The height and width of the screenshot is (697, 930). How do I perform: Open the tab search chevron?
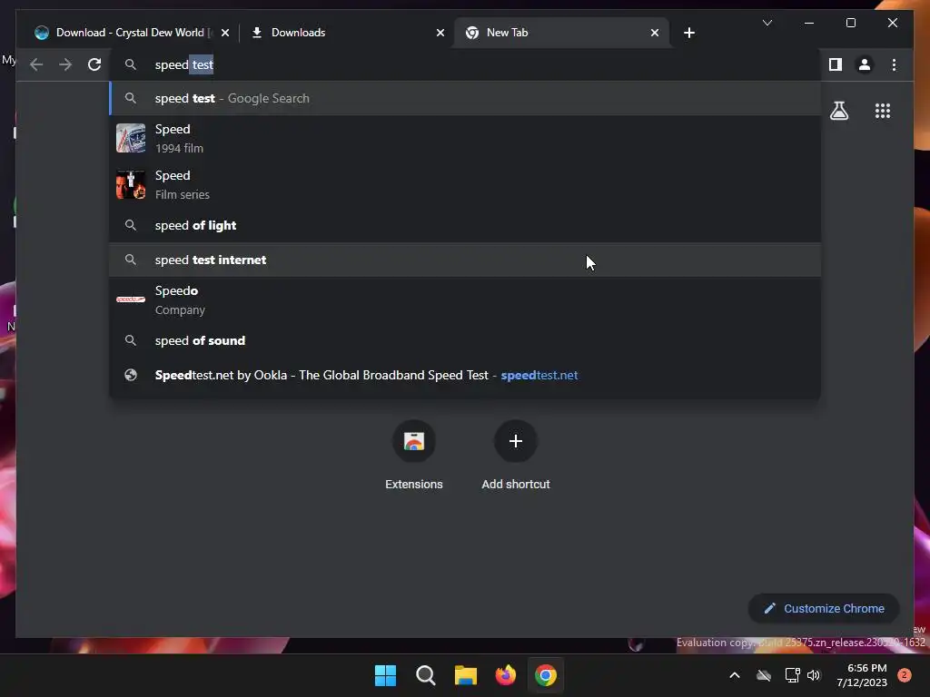[767, 23]
